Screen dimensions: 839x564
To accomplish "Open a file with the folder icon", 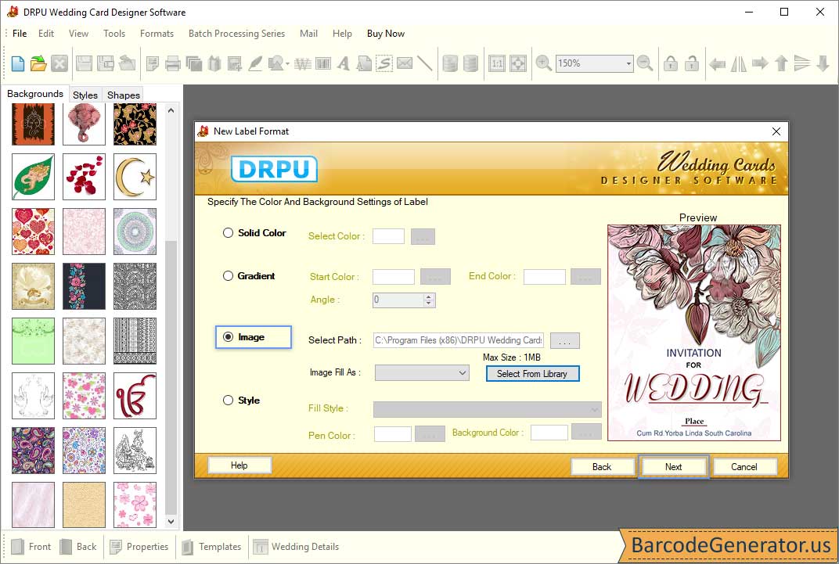I will [x=38, y=63].
